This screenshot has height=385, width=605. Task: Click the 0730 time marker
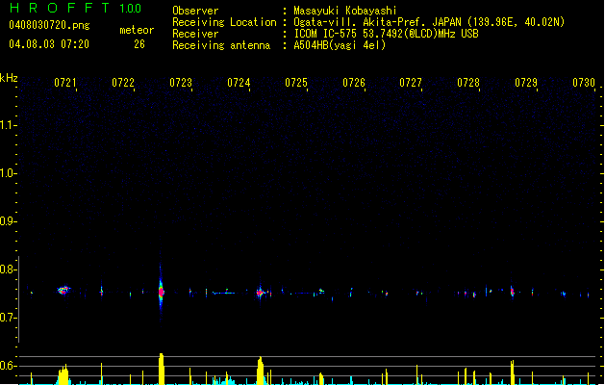click(x=584, y=83)
